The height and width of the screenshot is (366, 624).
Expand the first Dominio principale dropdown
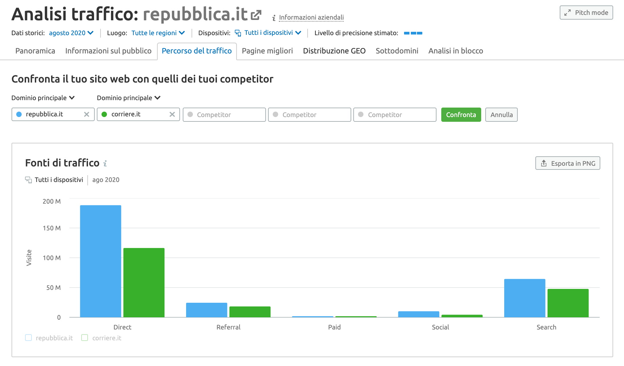43,98
